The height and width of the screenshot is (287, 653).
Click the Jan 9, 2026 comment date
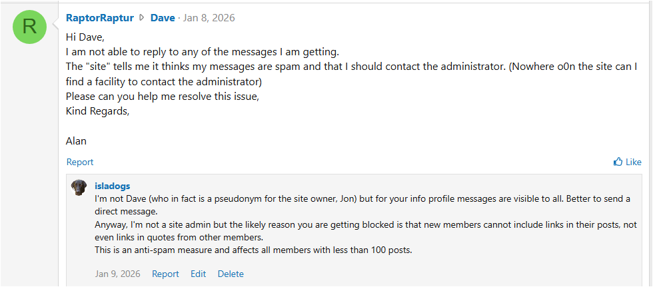click(x=119, y=274)
